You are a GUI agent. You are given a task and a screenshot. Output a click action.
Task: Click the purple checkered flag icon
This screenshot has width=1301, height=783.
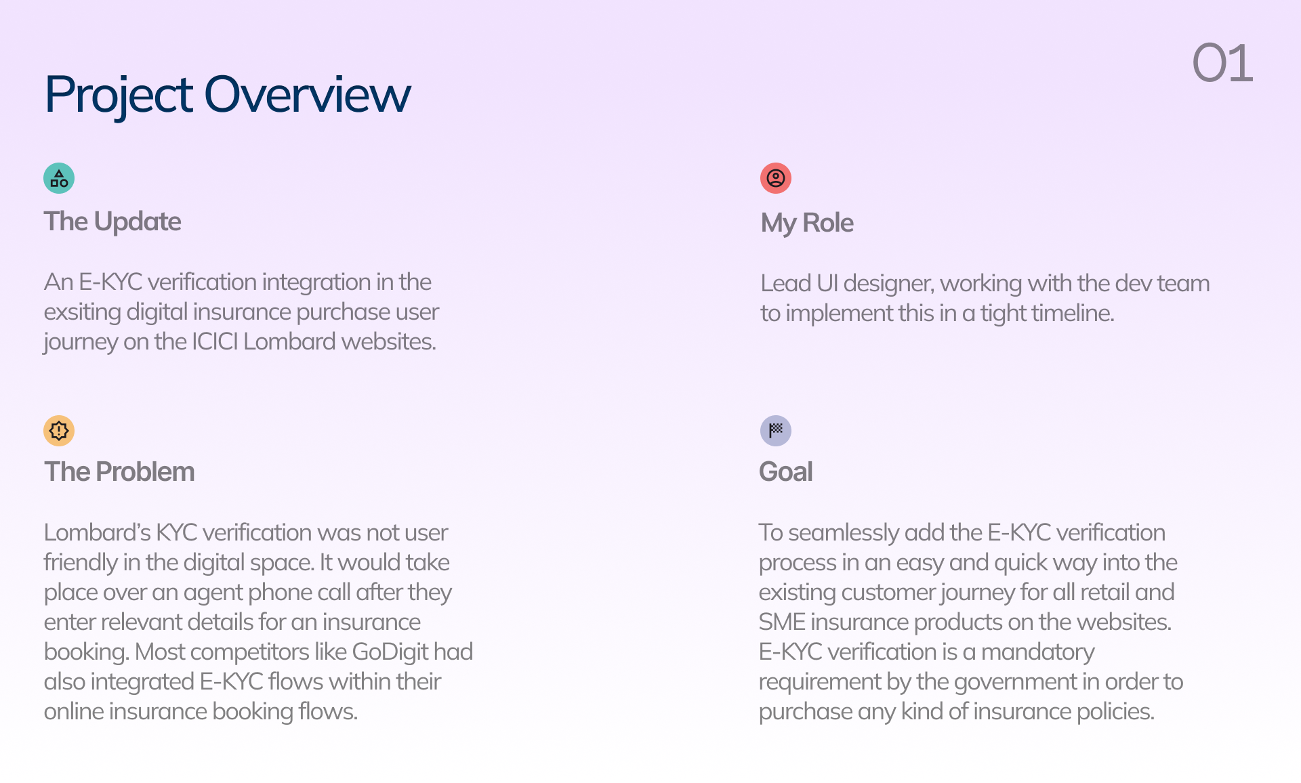pos(776,431)
